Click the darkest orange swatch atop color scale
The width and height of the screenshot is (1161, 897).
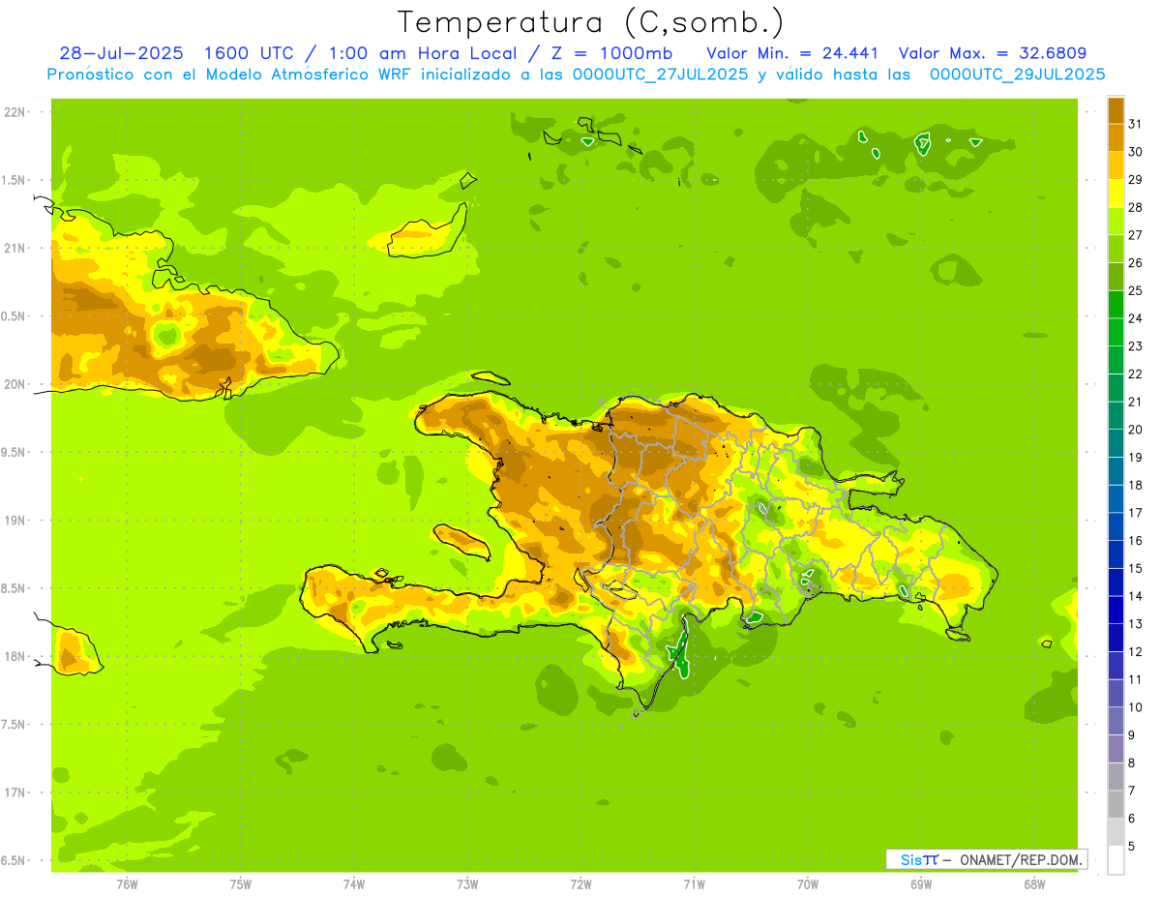1116,110
